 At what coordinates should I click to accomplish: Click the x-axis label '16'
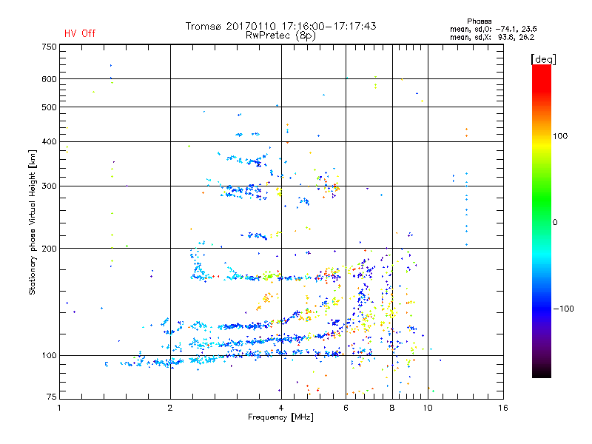click(x=503, y=408)
